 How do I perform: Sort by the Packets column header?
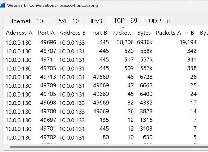(x=122, y=33)
